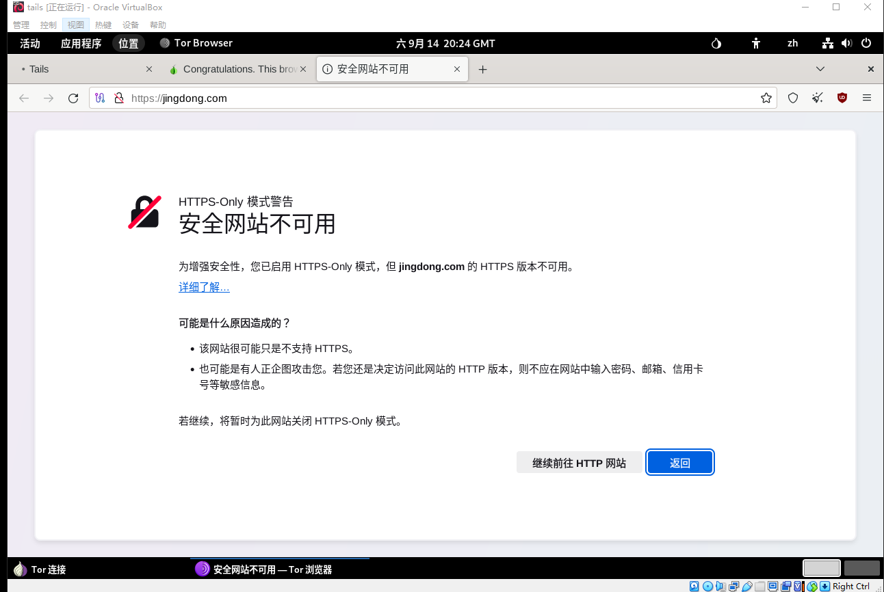The image size is (884, 592).
Task: Click the crossed-out padlock in the address bar
Action: [118, 98]
